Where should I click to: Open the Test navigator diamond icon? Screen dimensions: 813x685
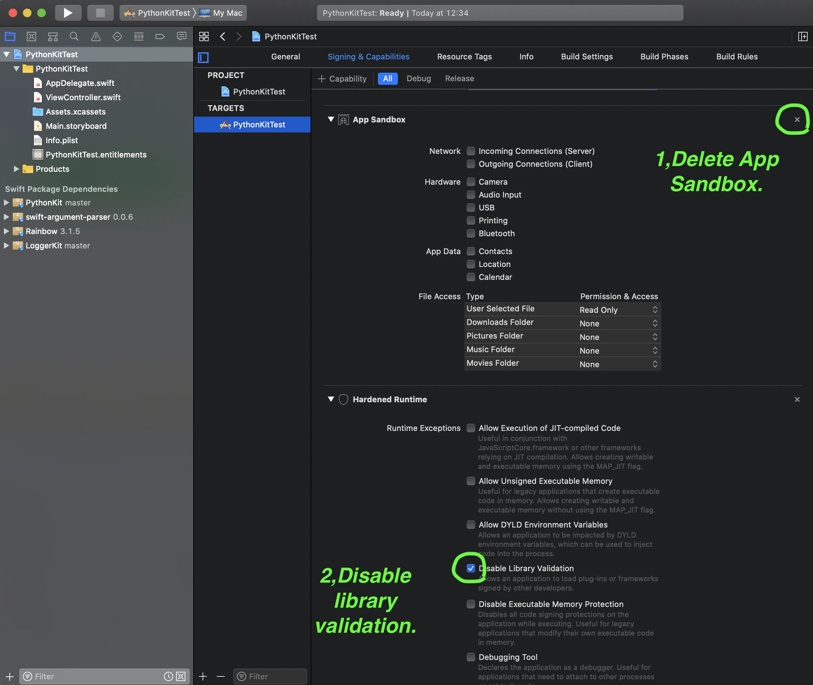pyautogui.click(x=117, y=37)
